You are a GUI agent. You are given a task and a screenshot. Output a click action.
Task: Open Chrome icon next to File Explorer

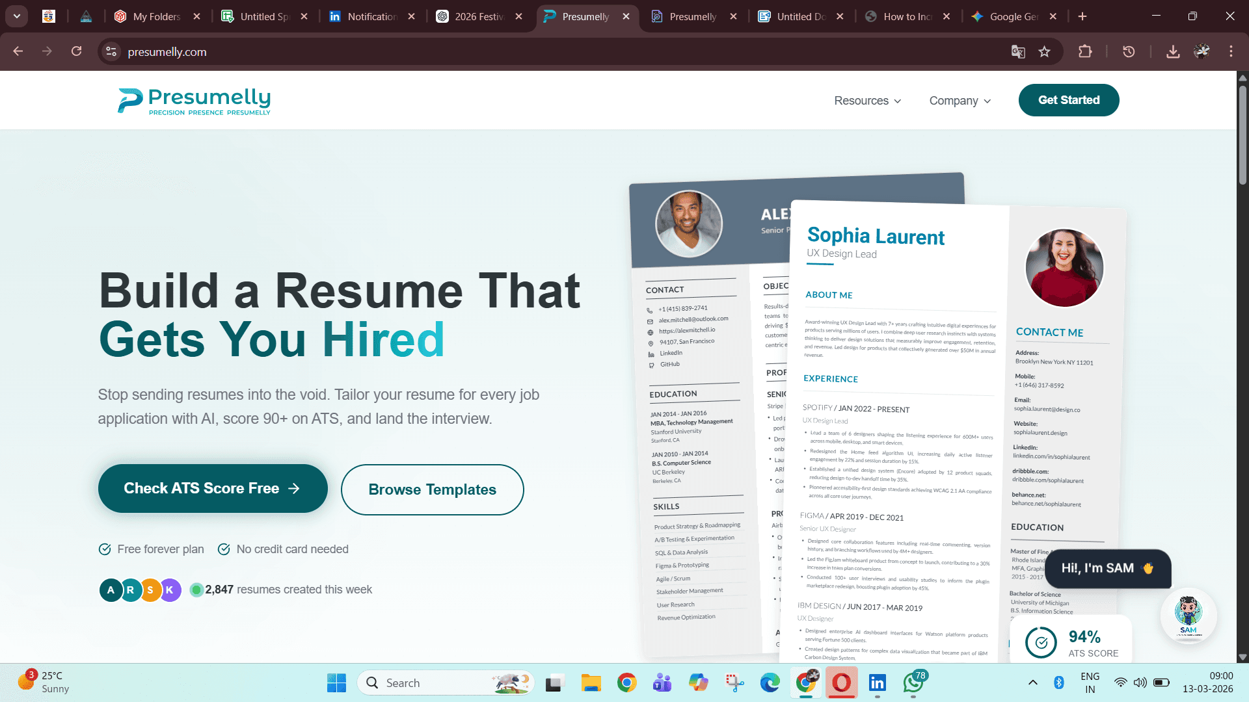pos(627,682)
